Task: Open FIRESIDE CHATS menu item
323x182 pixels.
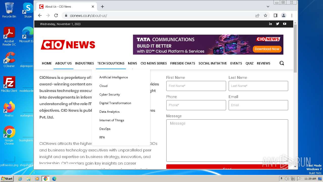Action: 183,63
